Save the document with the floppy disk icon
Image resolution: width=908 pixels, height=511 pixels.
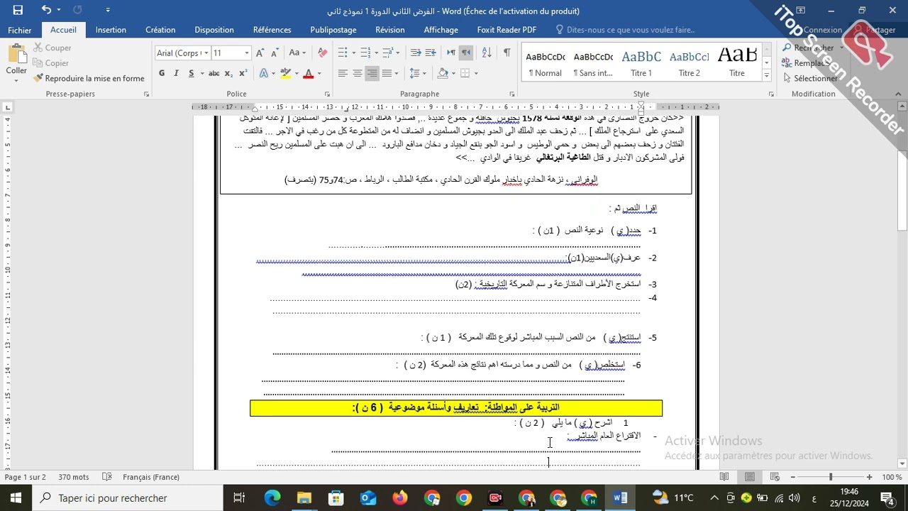click(x=18, y=10)
